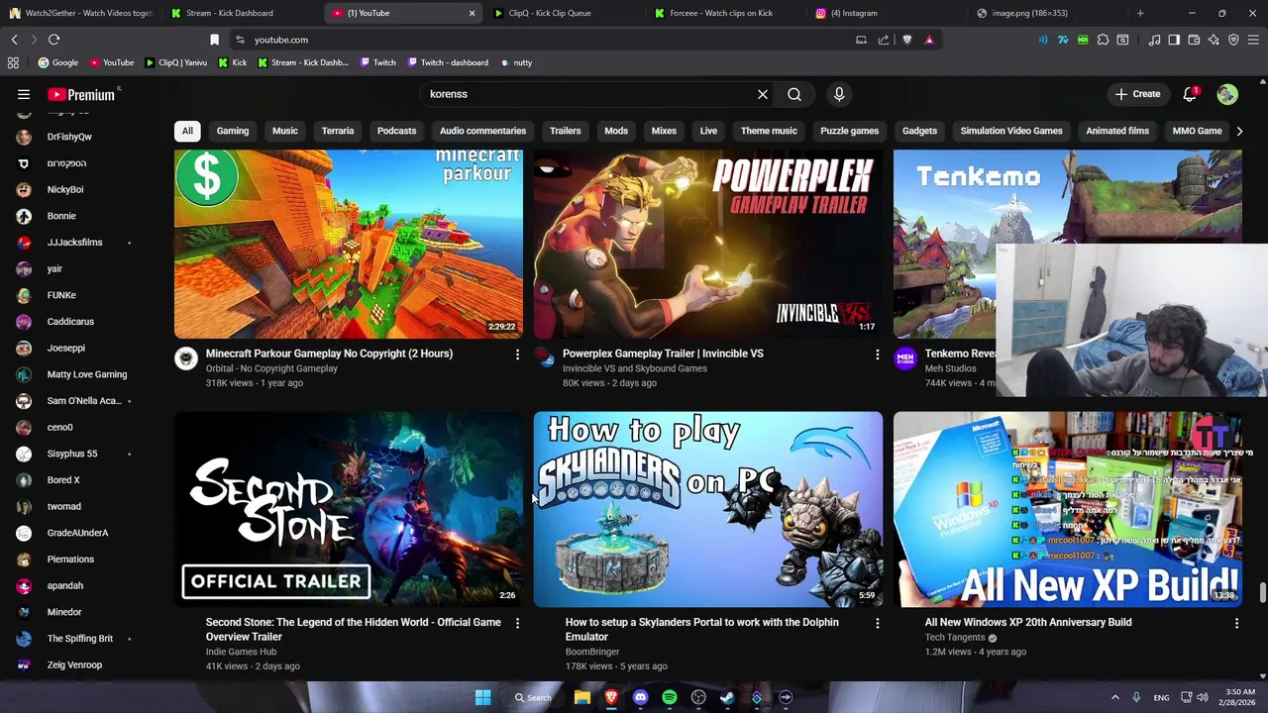
Task: Open more options for Second Stone video
Action: [x=517, y=623]
